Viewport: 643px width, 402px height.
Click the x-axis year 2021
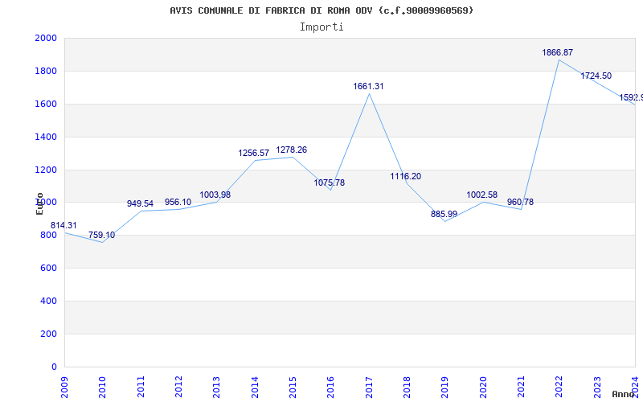[521, 388]
